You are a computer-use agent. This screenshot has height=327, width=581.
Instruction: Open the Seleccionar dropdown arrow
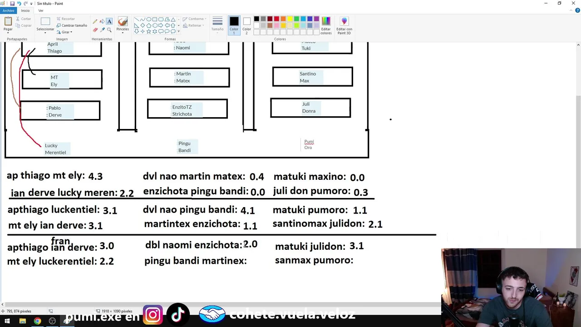pos(45,32)
